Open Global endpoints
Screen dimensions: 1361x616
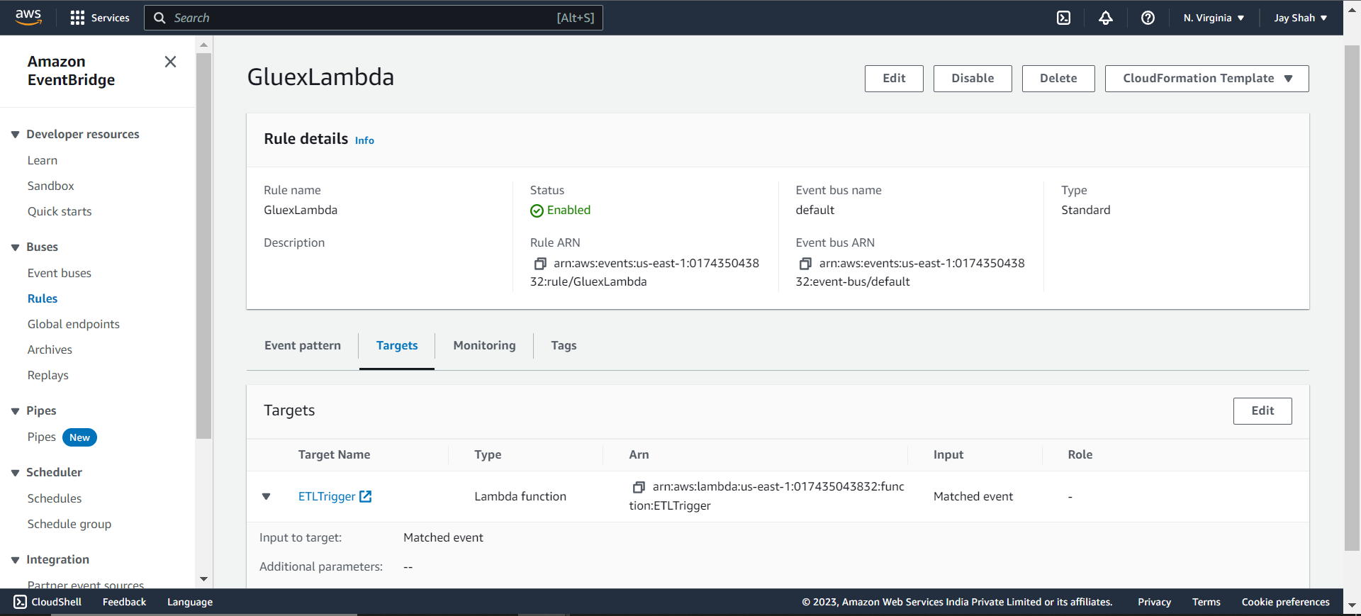click(x=74, y=324)
